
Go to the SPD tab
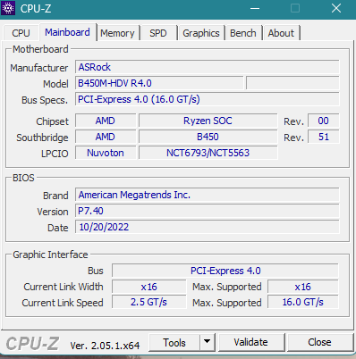pyautogui.click(x=158, y=33)
